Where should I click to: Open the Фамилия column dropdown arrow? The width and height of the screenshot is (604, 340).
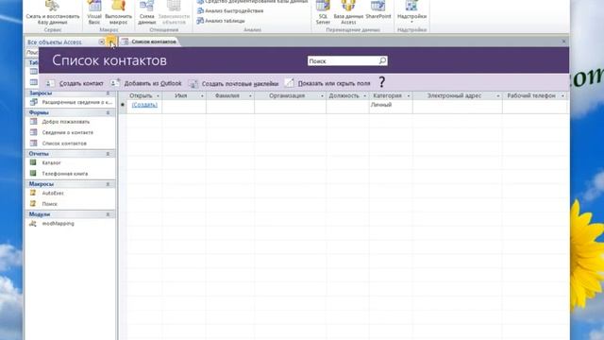pyautogui.click(x=250, y=96)
